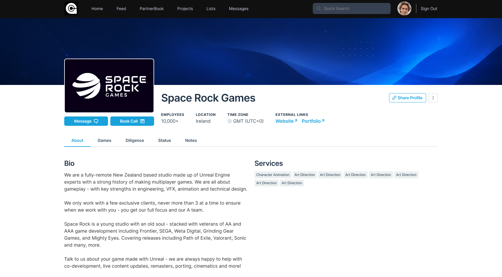Click the Share Profile button
This screenshot has height=277, width=502.
pos(407,98)
